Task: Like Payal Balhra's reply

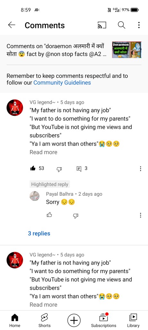Action: point(49,215)
